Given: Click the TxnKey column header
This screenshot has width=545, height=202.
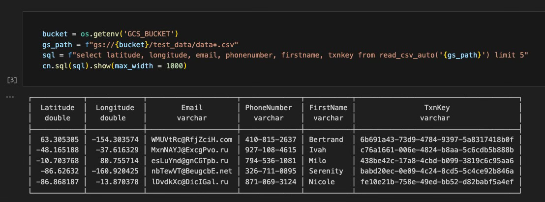Looking at the screenshot, I should (437, 108).
